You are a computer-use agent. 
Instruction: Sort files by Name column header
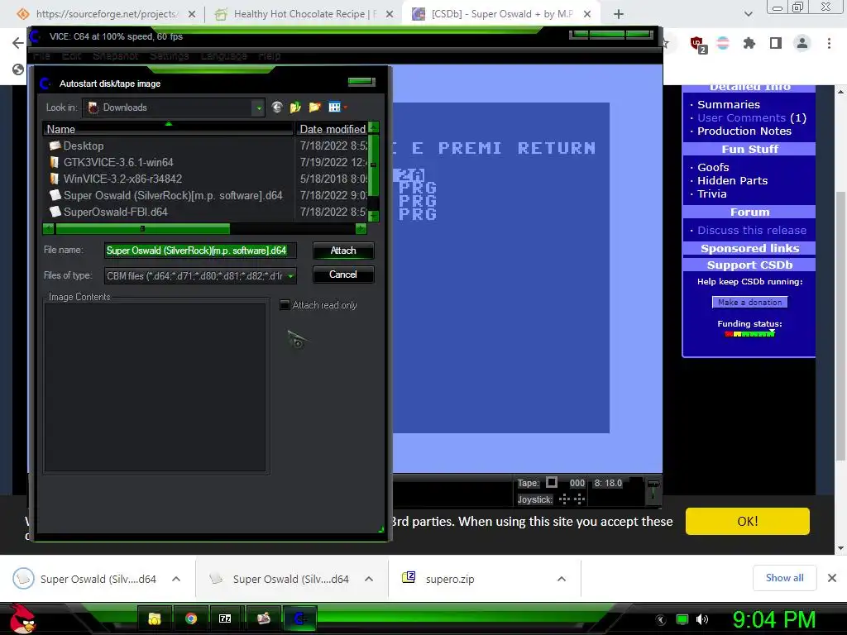point(168,129)
